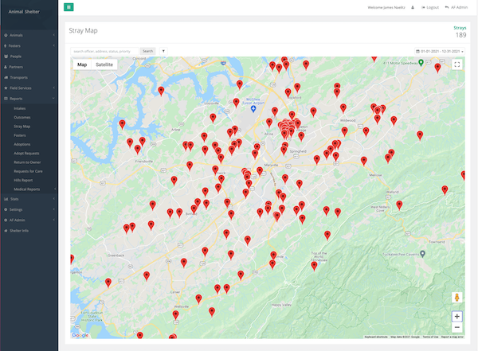Click the People icon in sidebar
The width and height of the screenshot is (478, 351).
6,57
